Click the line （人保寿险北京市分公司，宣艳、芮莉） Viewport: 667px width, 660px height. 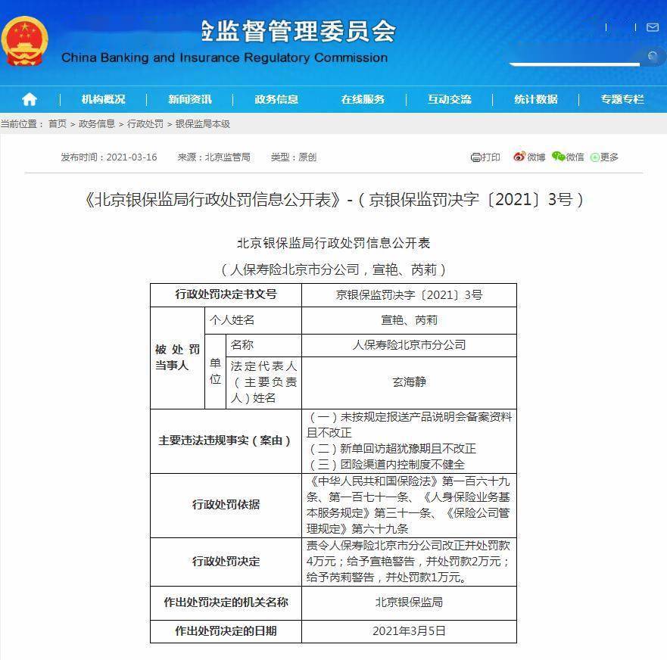[x=333, y=269]
